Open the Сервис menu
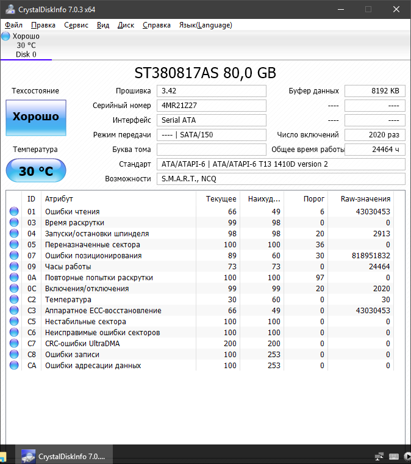This screenshot has width=411, height=464. click(x=76, y=25)
